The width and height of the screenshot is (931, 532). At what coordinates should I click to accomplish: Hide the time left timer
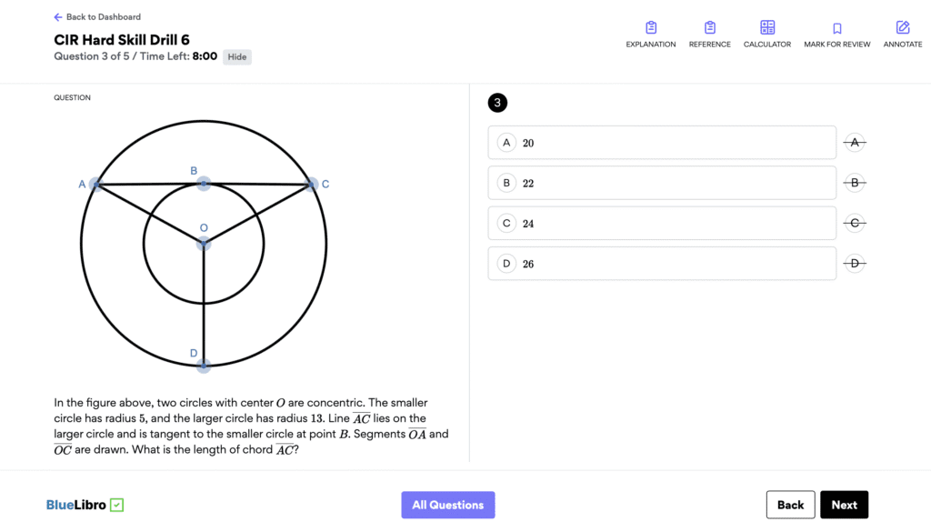click(x=236, y=57)
